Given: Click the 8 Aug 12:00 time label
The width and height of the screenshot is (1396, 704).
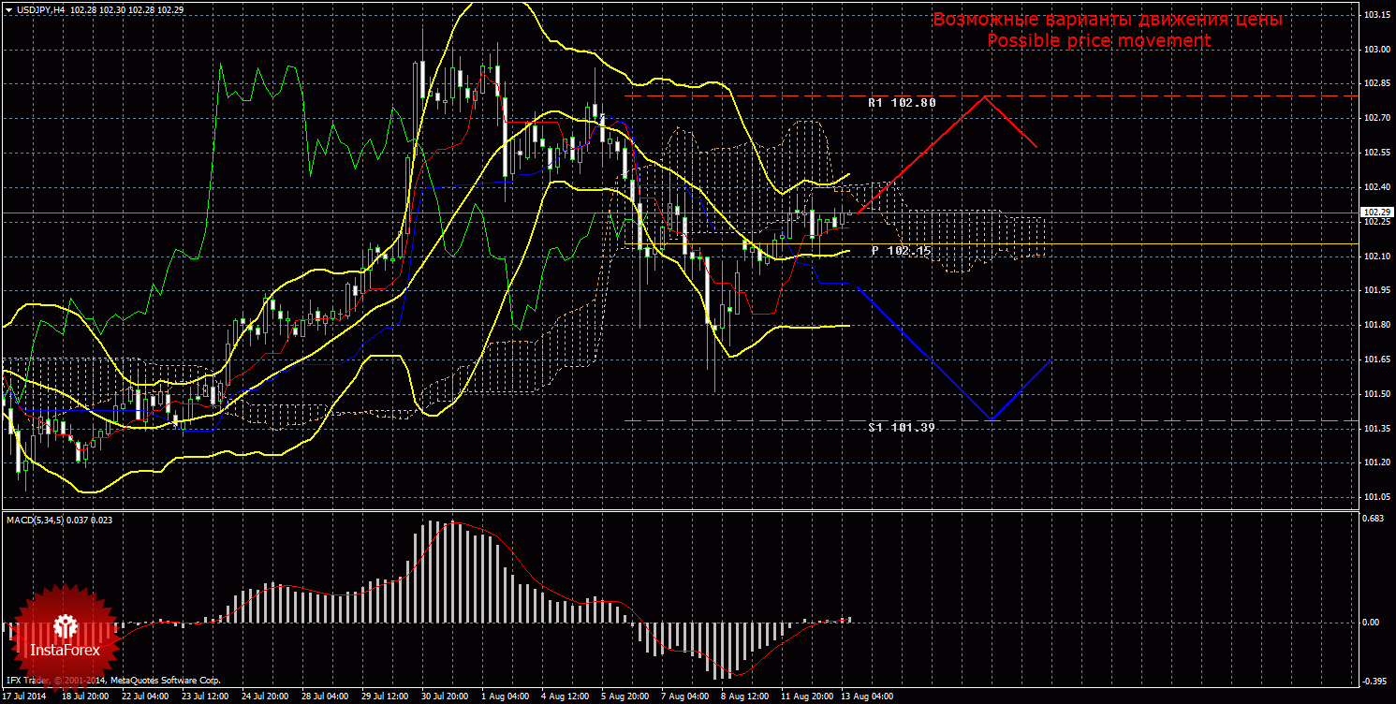Looking at the screenshot, I should pyautogui.click(x=745, y=697).
